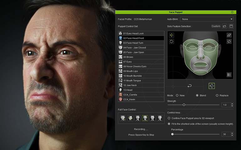Select first Full Face Control thumbnail

tap(123, 118)
